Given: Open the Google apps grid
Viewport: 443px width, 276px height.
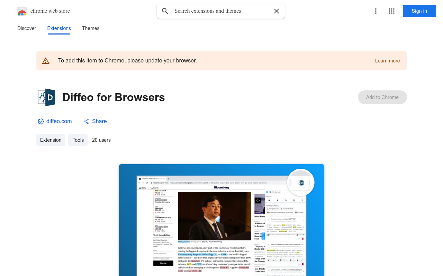Looking at the screenshot, I should pyautogui.click(x=392, y=11).
